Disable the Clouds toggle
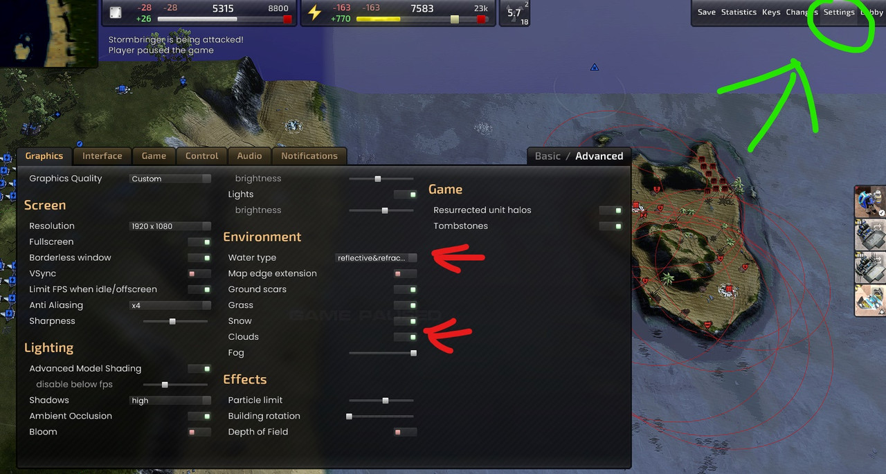 [405, 337]
